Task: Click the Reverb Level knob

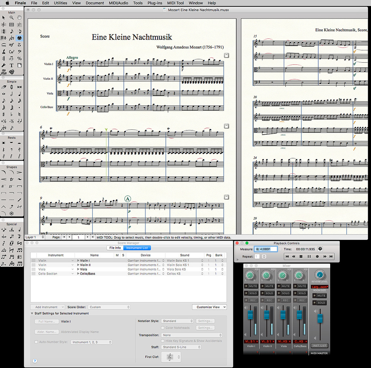Action: pos(319,274)
